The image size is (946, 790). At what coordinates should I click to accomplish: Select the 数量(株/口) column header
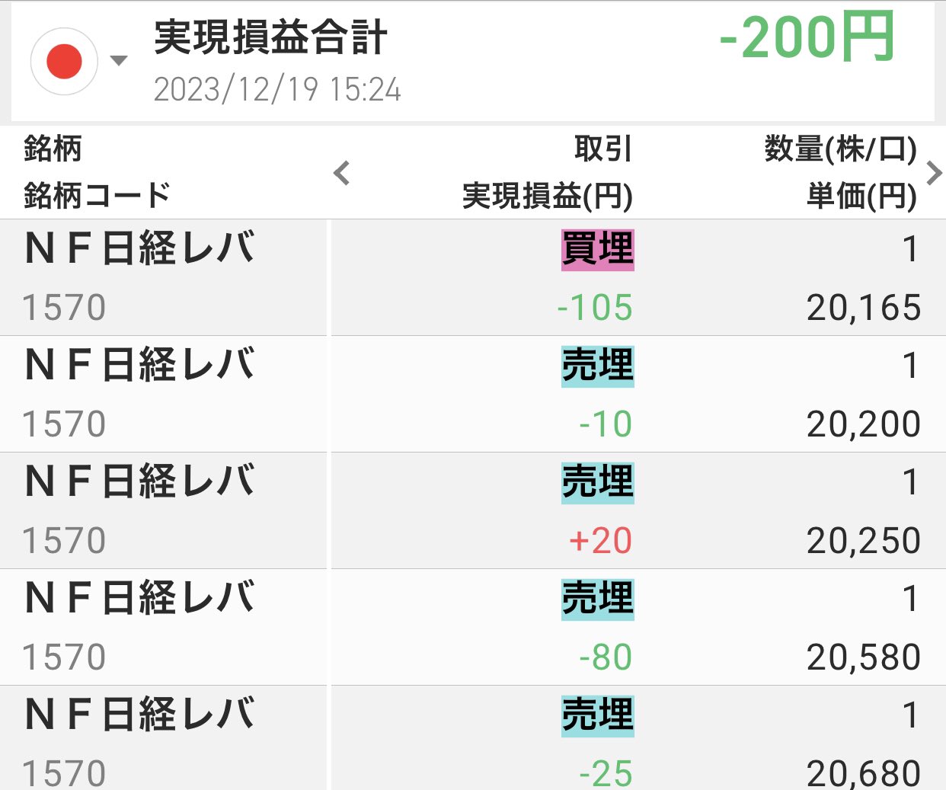pyautogui.click(x=840, y=149)
